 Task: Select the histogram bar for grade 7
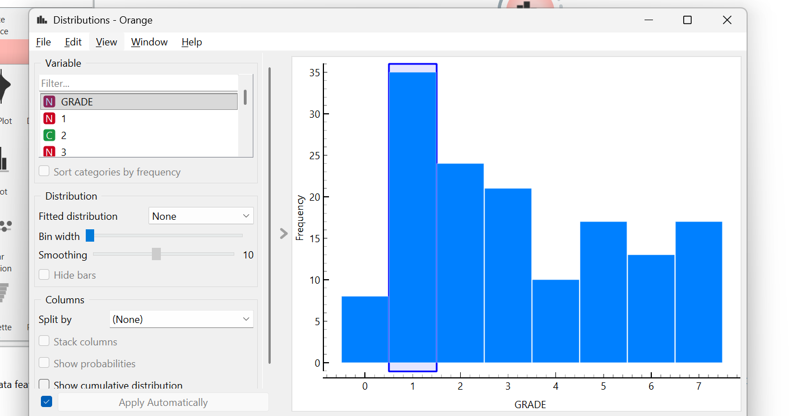[x=699, y=292]
